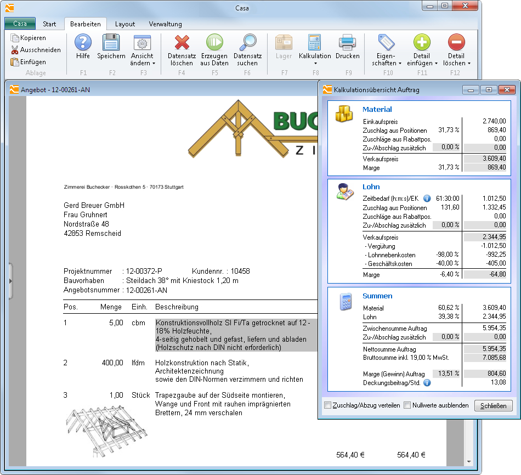Click the Deckungsbeitrag/Std. info icon
Screen dimensions: 521x475
427,383
